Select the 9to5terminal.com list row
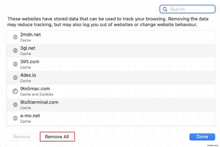 (x=110, y=105)
